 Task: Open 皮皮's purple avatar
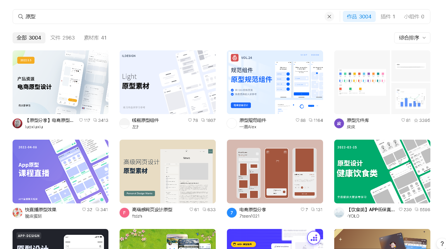339,123
